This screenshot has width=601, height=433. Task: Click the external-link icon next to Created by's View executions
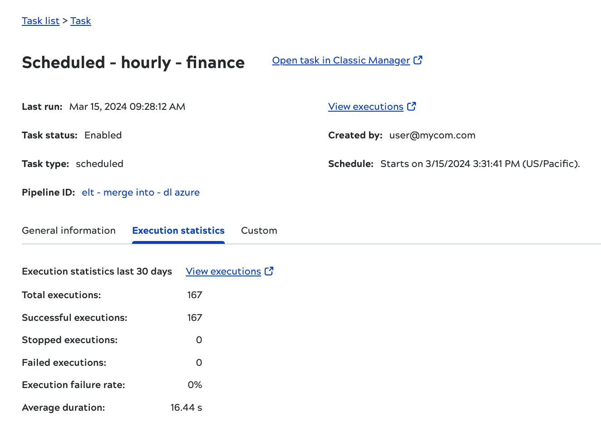tap(411, 106)
